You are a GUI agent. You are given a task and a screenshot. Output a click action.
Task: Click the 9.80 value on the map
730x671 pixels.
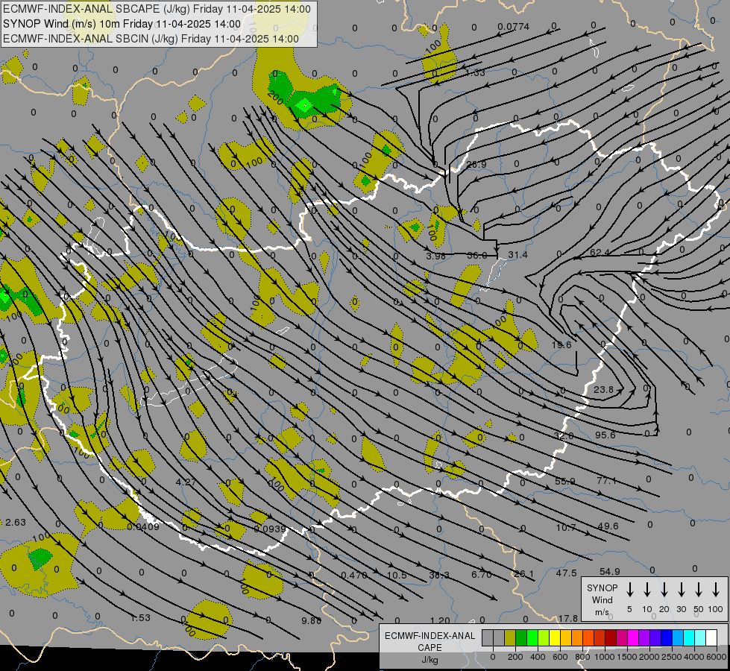tap(312, 620)
